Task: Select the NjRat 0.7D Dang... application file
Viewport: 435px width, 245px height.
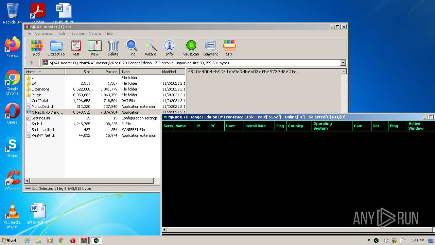Action: (x=105, y=112)
